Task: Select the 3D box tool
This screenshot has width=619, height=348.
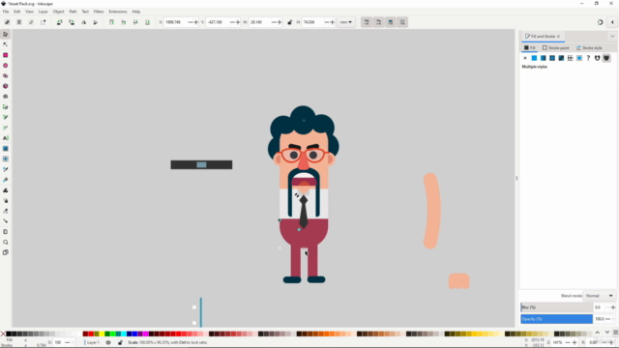Action: point(6,86)
